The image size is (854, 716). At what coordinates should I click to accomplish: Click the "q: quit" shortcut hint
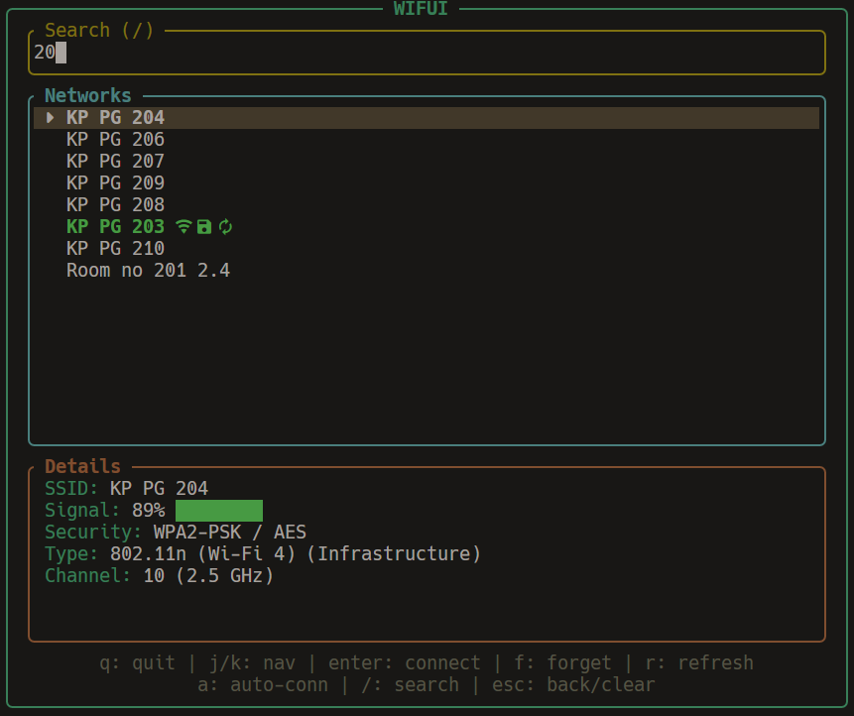137,662
